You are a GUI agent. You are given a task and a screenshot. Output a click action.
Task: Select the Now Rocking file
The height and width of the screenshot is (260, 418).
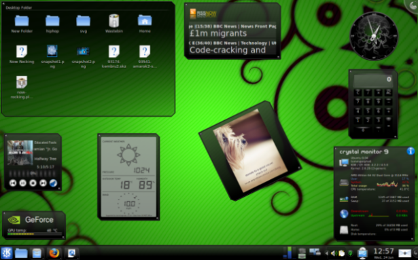tap(22, 52)
